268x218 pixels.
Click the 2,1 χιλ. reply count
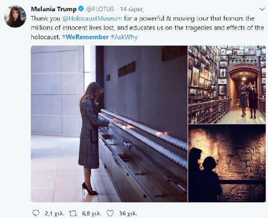(54, 214)
